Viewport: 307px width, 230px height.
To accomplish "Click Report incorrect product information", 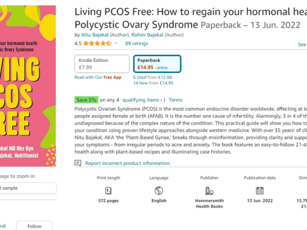I will tap(128, 163).
